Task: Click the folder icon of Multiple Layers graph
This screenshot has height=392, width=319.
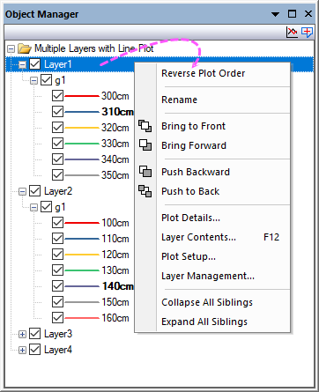Action: (x=25, y=48)
